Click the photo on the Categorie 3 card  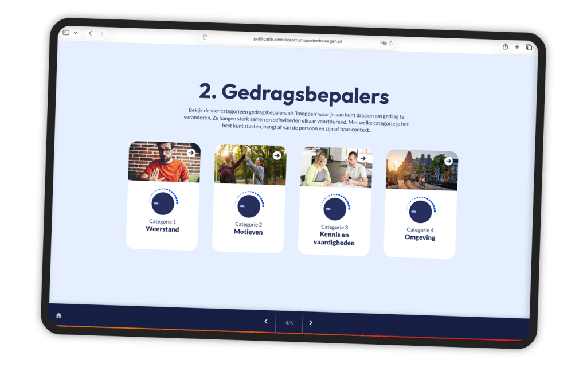tap(336, 169)
